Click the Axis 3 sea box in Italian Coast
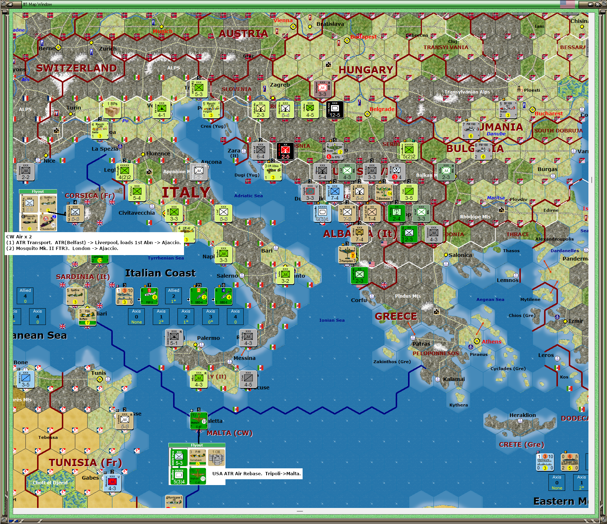The width and height of the screenshot is (607, 524). (x=211, y=317)
